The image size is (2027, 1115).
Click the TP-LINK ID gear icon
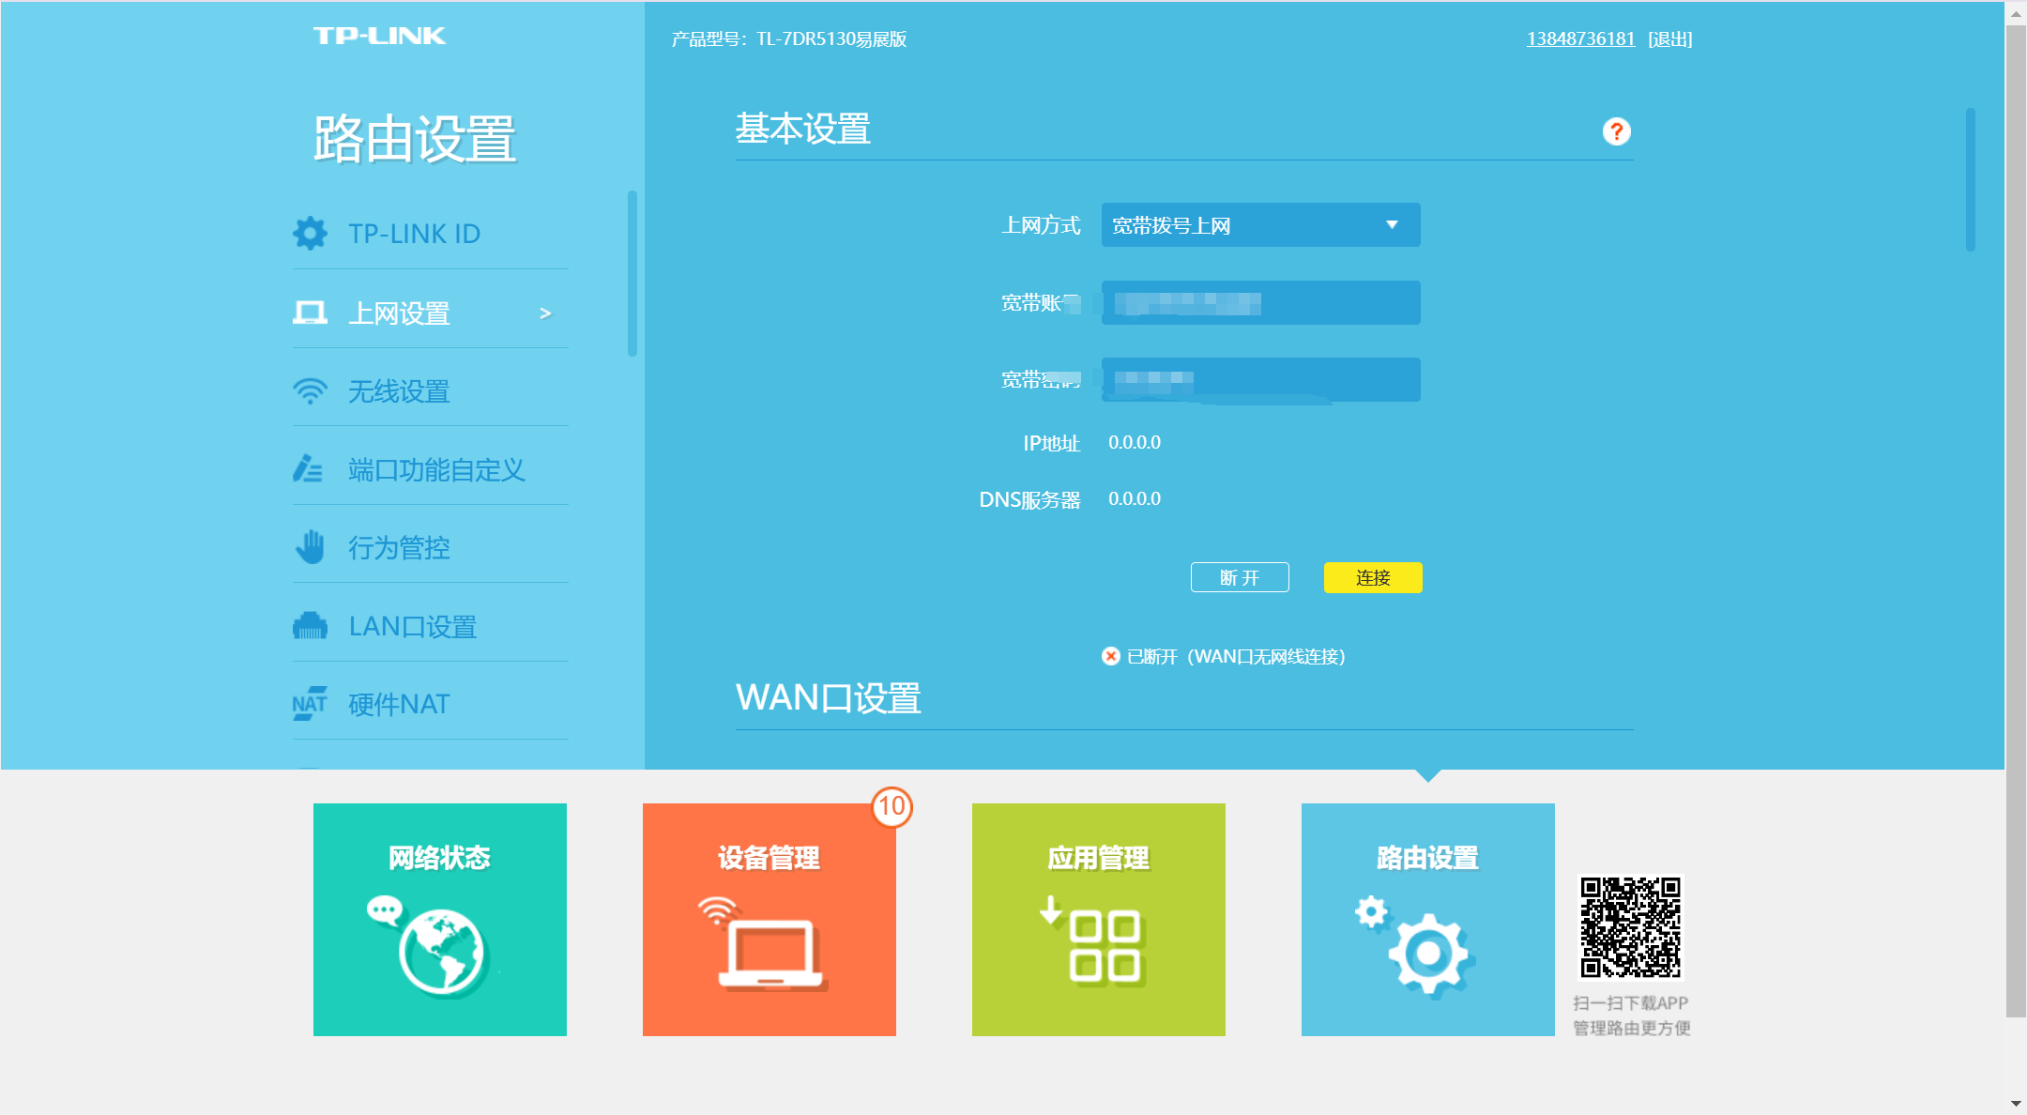310,233
